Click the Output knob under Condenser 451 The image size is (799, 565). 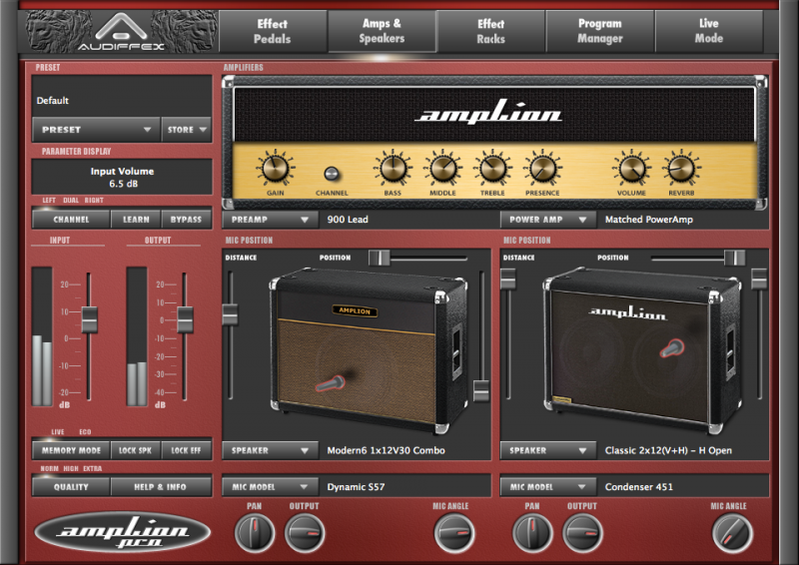(582, 533)
